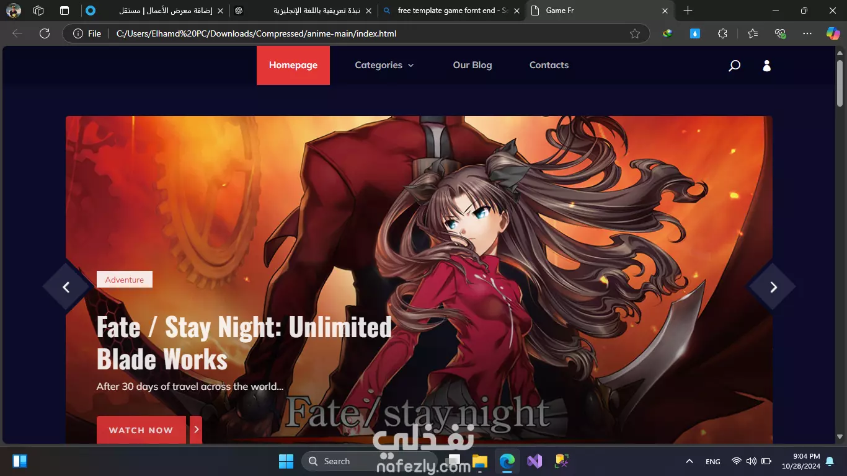This screenshot has width=847, height=476.
Task: Click the Adventure category label
Action: 125,280
